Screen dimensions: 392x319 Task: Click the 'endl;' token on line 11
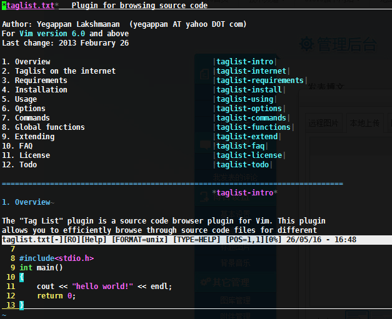pos(161,287)
